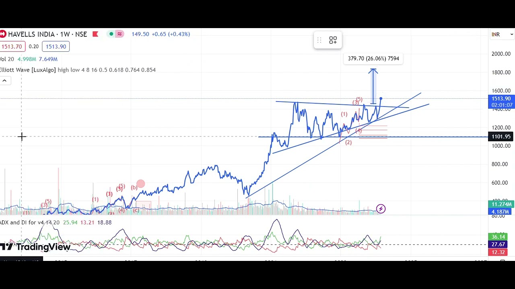Click the 2000.00 price scale value

coord(501,54)
